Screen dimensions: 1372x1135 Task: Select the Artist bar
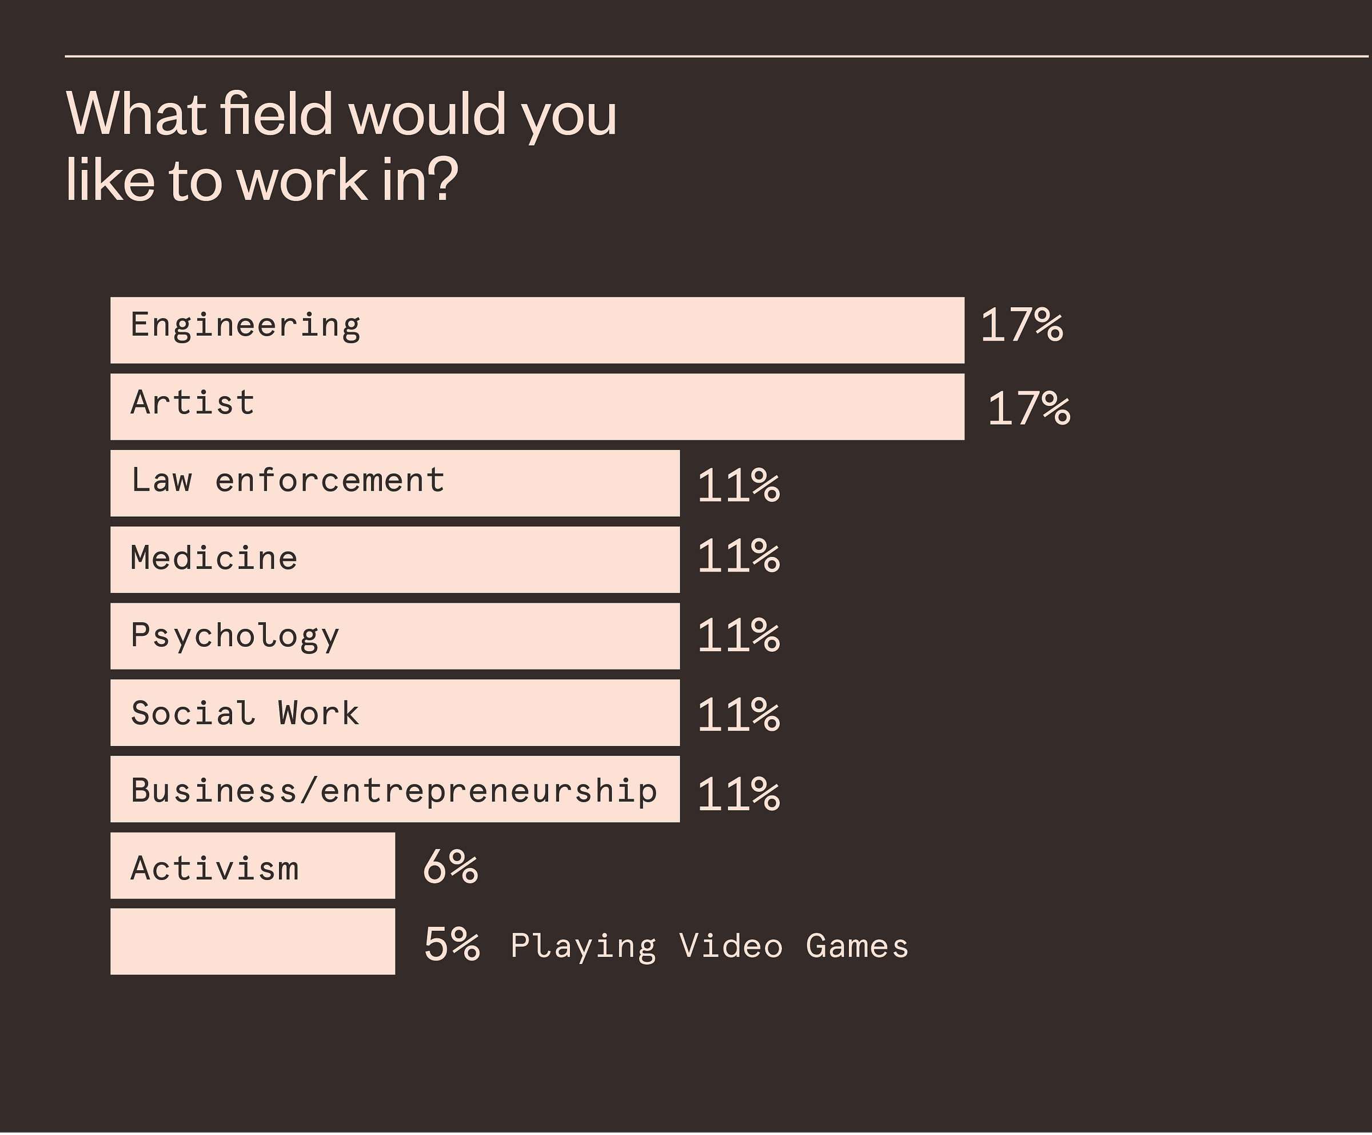point(537,407)
